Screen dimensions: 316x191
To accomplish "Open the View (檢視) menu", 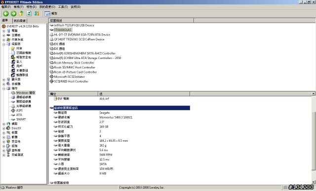I will click(x=19, y=7).
